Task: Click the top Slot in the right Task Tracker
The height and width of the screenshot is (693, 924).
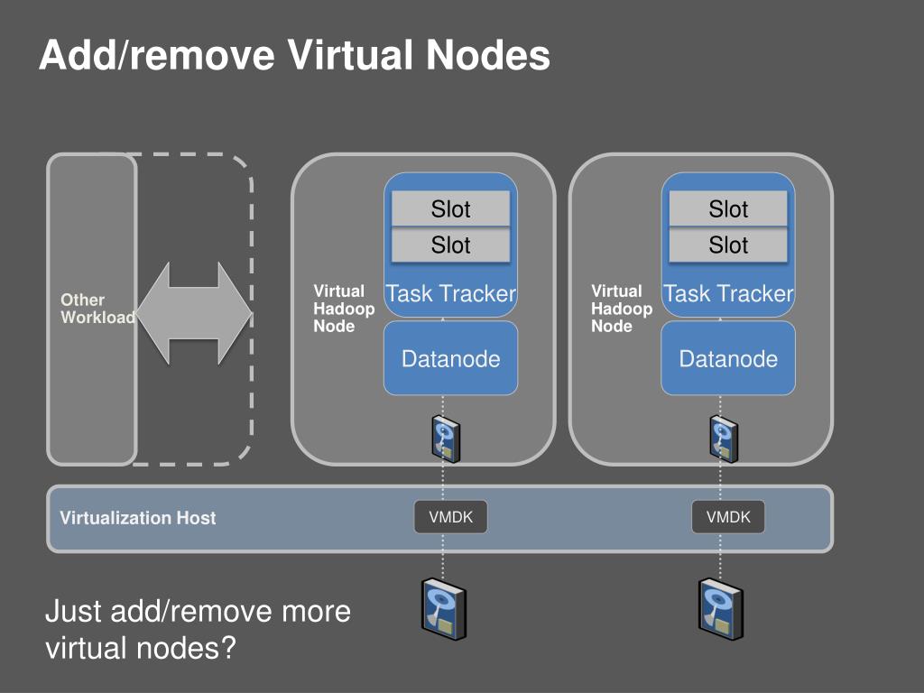Action: pyautogui.click(x=728, y=208)
